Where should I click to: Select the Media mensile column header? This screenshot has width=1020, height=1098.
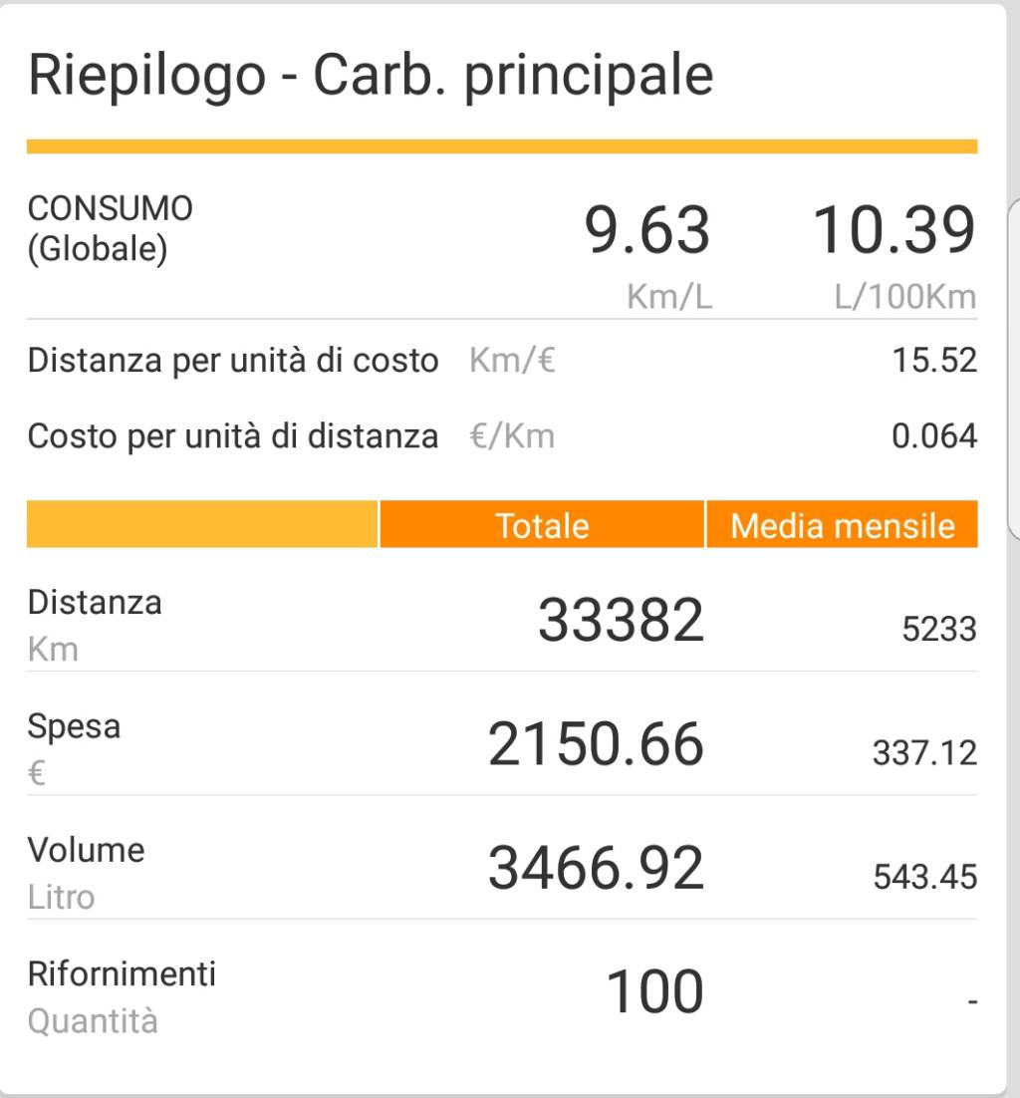click(842, 525)
